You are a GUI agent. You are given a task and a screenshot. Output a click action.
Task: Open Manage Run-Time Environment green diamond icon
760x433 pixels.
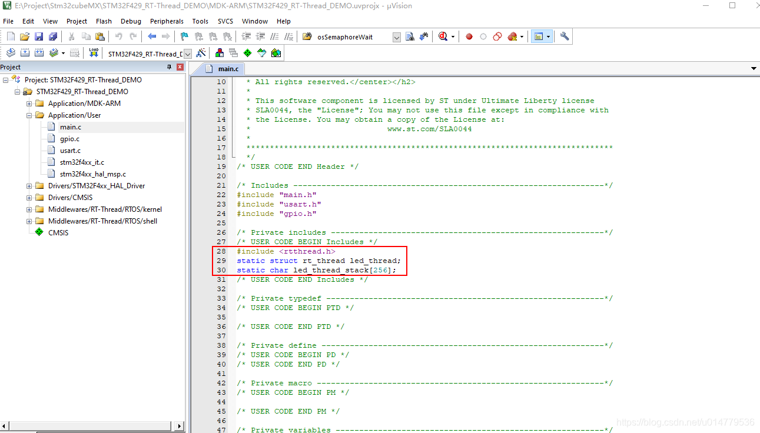pos(248,53)
